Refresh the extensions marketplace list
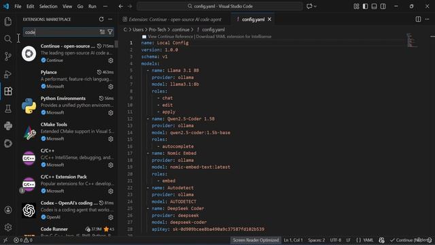Screen dimensions: 435x245 point(101,19)
